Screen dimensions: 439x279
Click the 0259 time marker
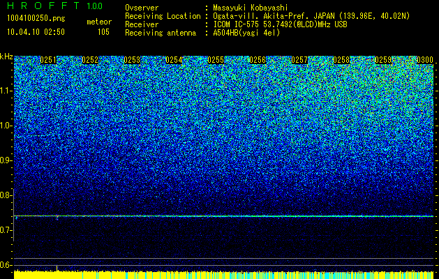click(383, 60)
